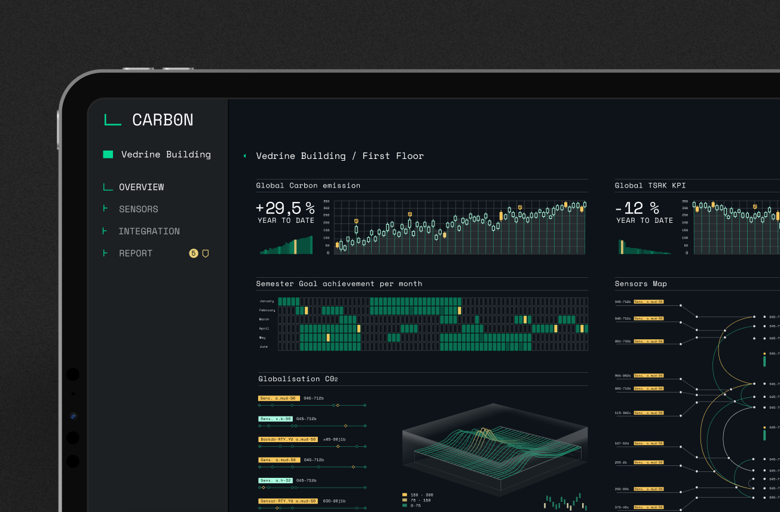Click the icon left of SENSORS
Viewport: 780px width, 512px height.
coord(106,209)
